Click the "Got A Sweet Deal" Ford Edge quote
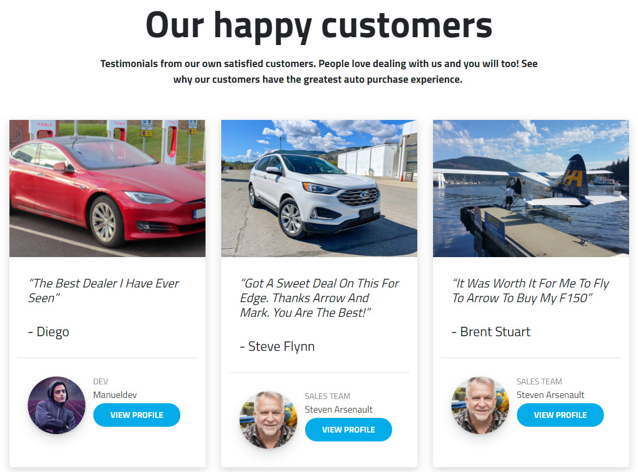 point(319,298)
